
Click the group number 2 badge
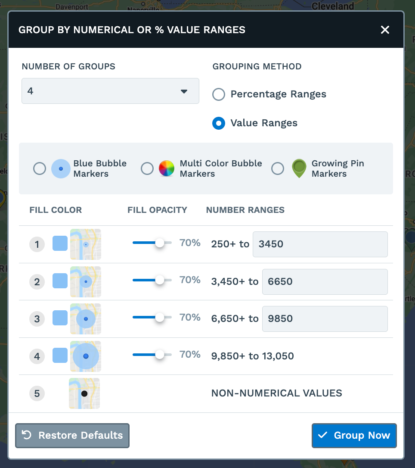tap(37, 282)
